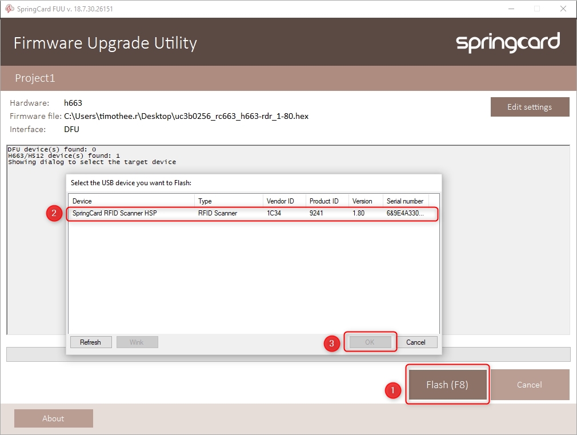The width and height of the screenshot is (577, 435).
Task: Click the springcard logo
Action: point(508,42)
